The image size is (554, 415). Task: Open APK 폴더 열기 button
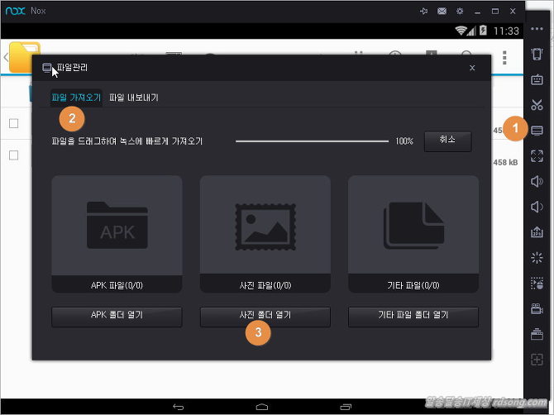(x=117, y=316)
